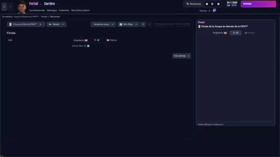Click the Rechercher search box

pyautogui.click(x=194, y=4)
